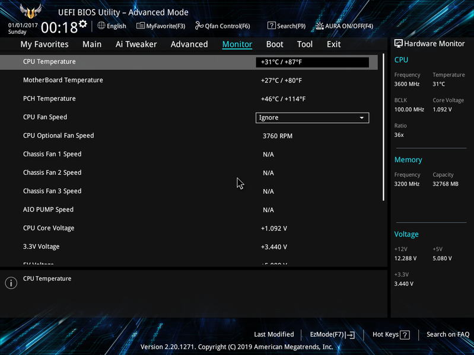Click 12.288 V reading
The height and width of the screenshot is (355, 474).
[x=405, y=258]
